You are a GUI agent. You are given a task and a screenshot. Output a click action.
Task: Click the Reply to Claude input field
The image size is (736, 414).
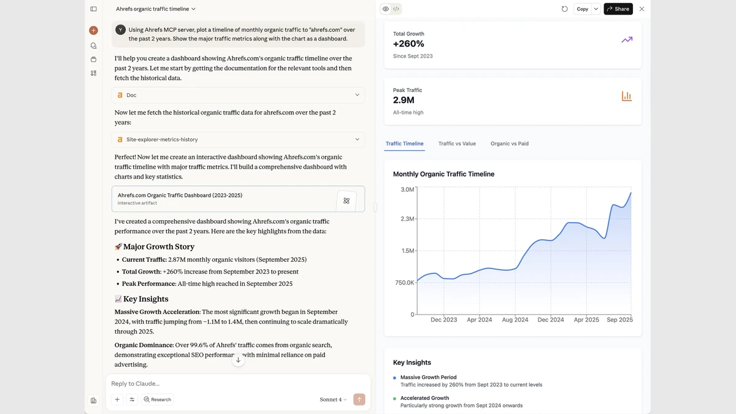pos(238,383)
